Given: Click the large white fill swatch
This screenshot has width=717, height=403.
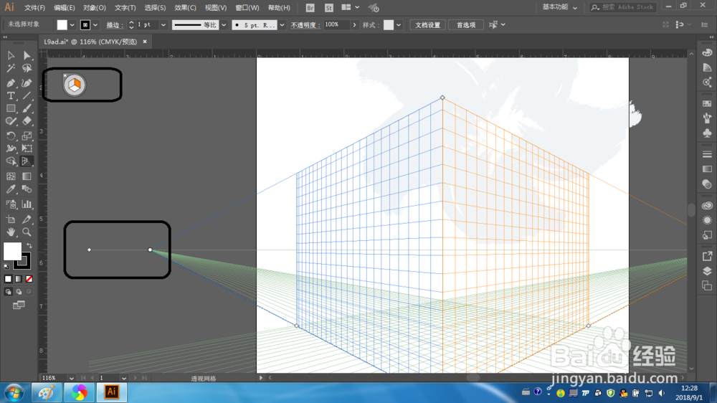Looking at the screenshot, I should [12, 251].
